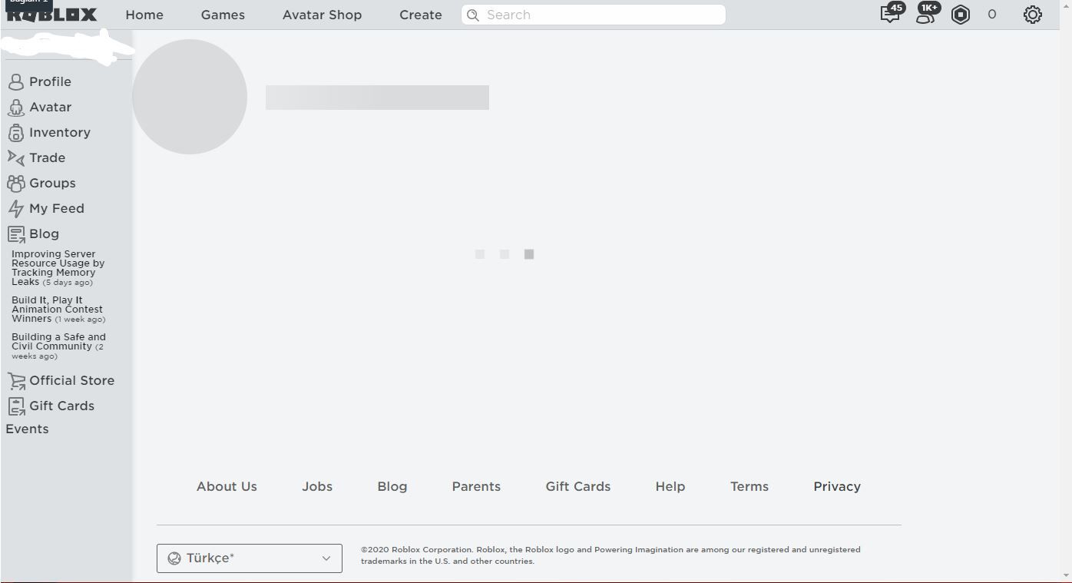The height and width of the screenshot is (583, 1072).
Task: Open friends icon with 1K+ badge
Action: (926, 15)
